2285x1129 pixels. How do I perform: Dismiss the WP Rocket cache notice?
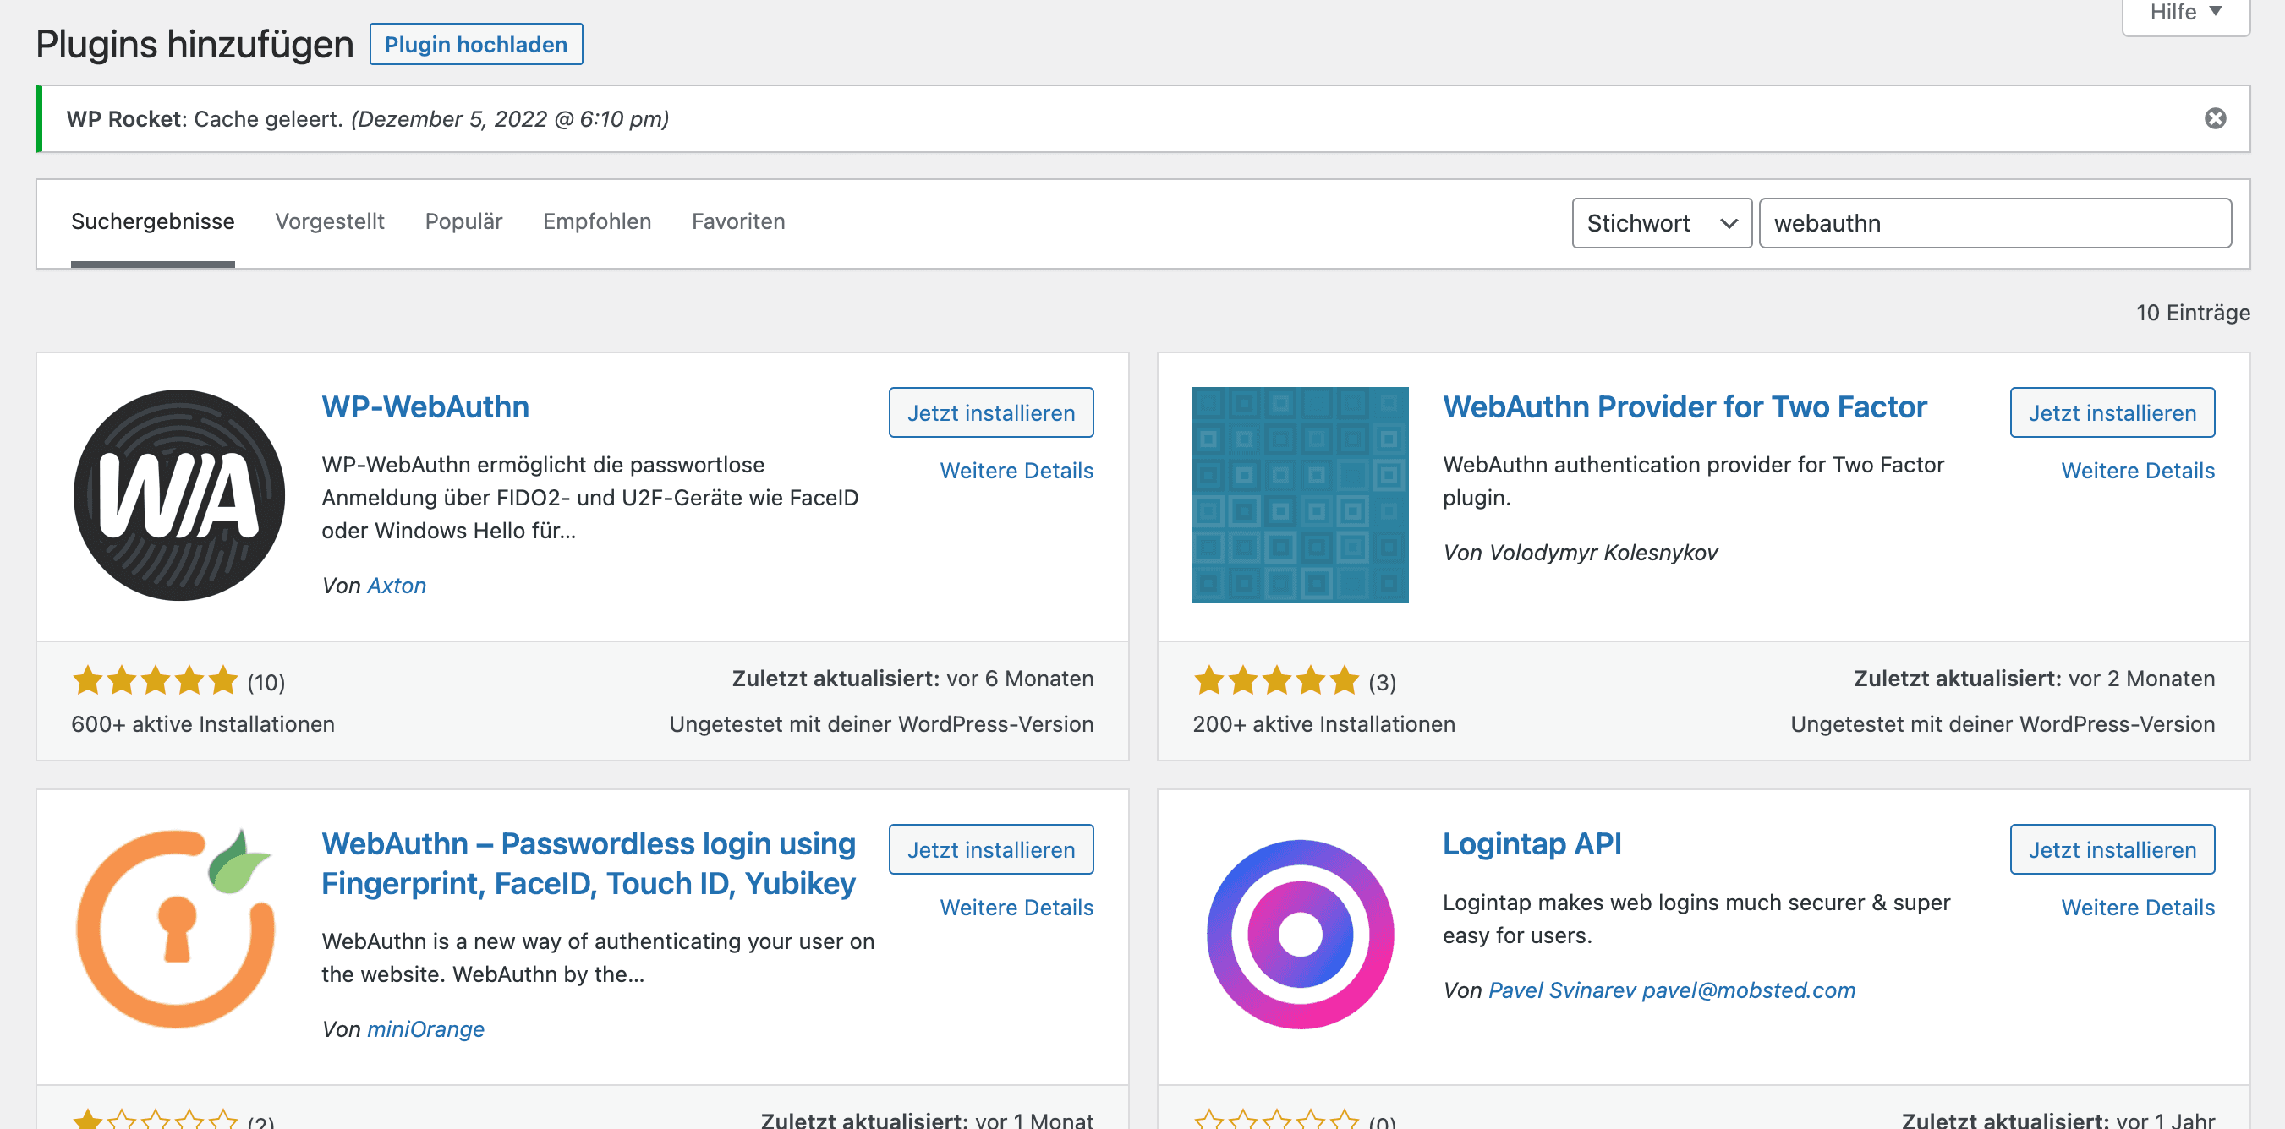point(2215,119)
